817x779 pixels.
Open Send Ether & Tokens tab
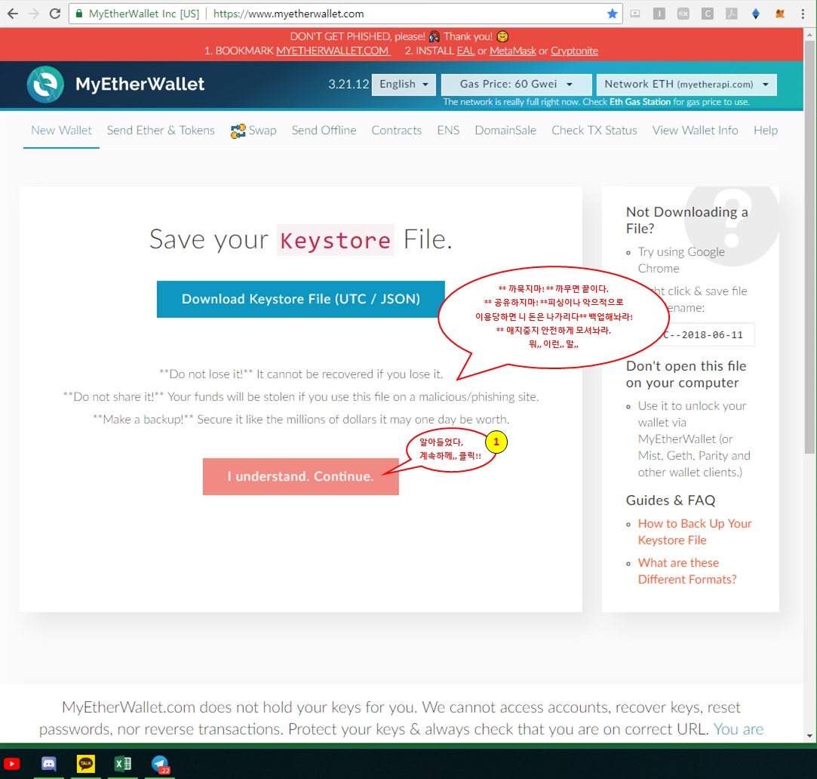point(161,131)
